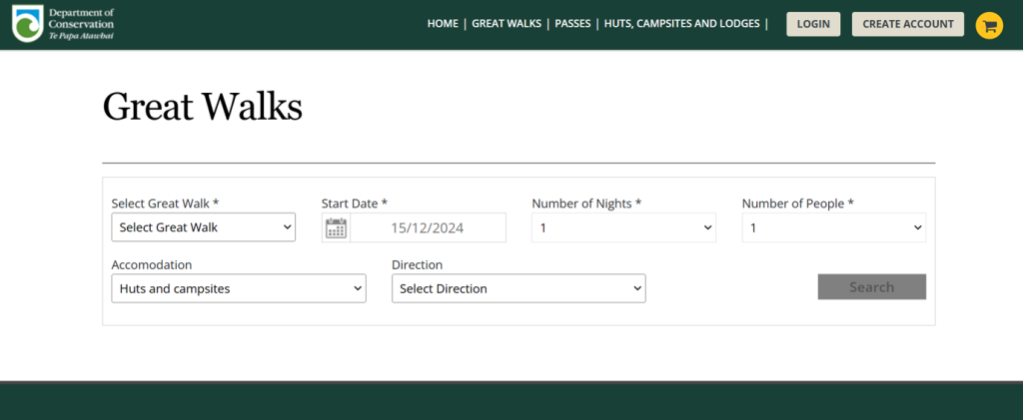Viewport: 1023px width, 420px height.
Task: Click the 15/12/2024 start date field
Action: [x=427, y=227]
